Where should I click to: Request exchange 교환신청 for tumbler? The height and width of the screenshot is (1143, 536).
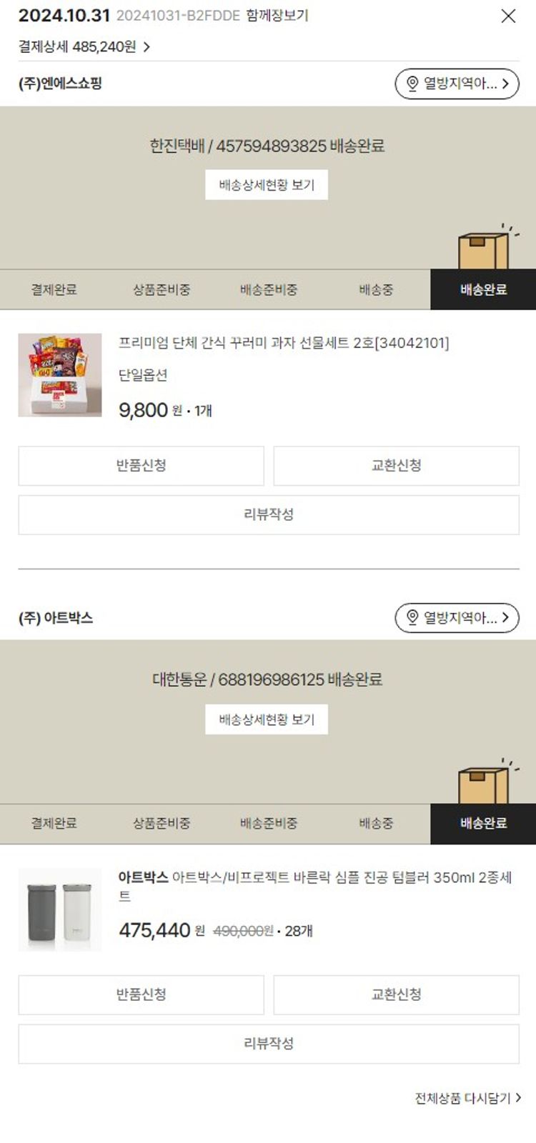397,995
